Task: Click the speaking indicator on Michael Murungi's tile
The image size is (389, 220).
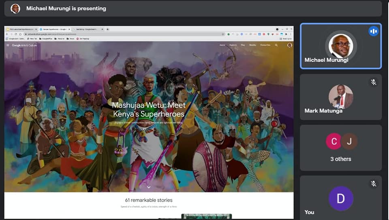Action: [373, 31]
